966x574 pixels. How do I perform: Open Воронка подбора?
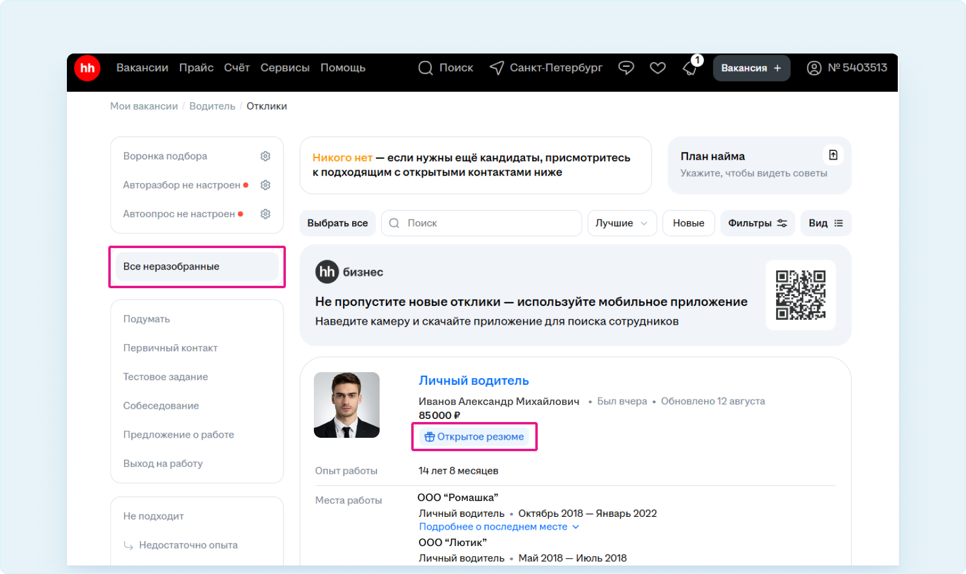[165, 156]
